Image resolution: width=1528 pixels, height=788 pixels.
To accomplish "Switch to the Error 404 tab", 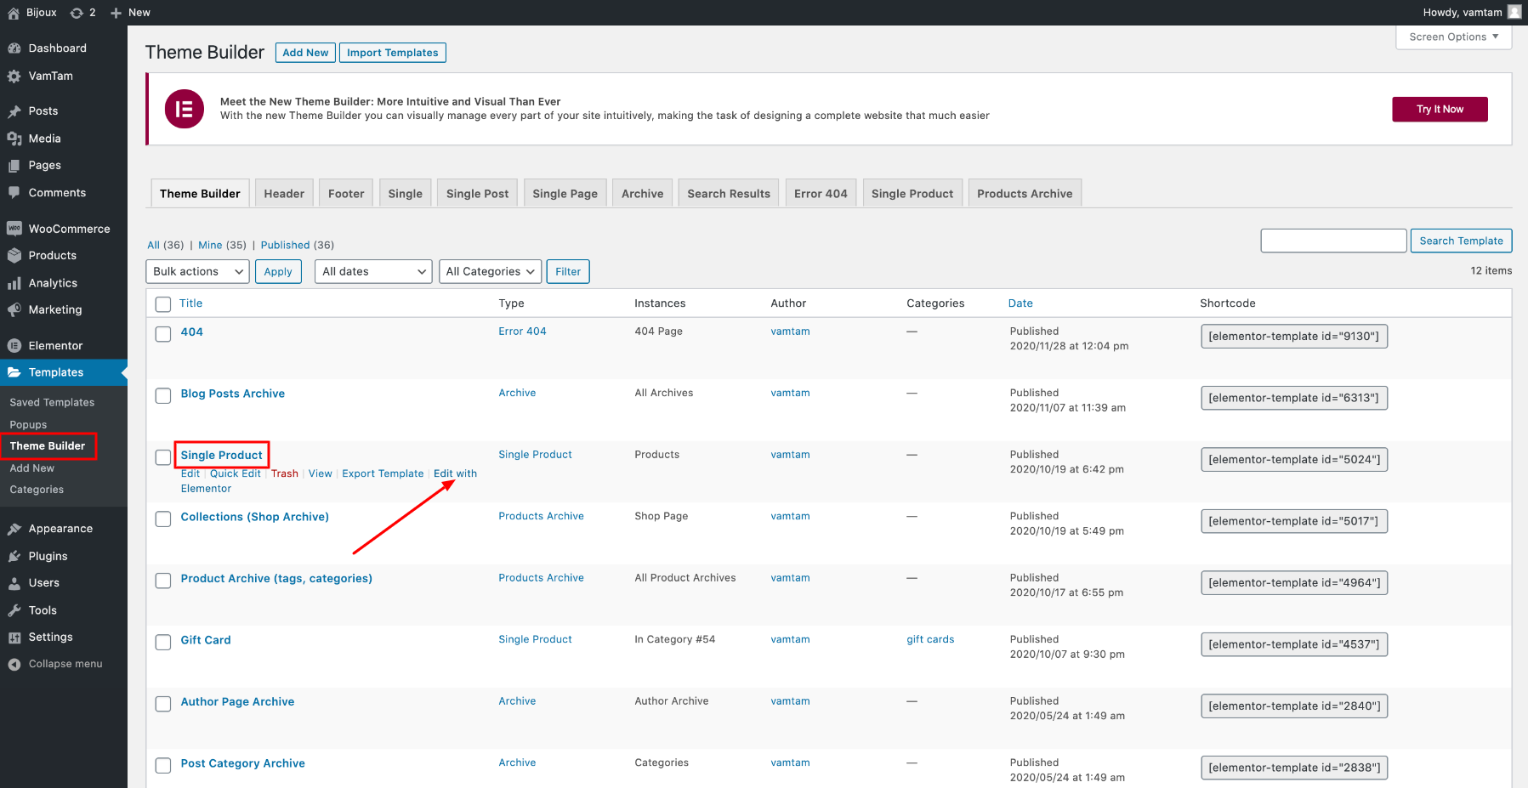I will (x=821, y=194).
